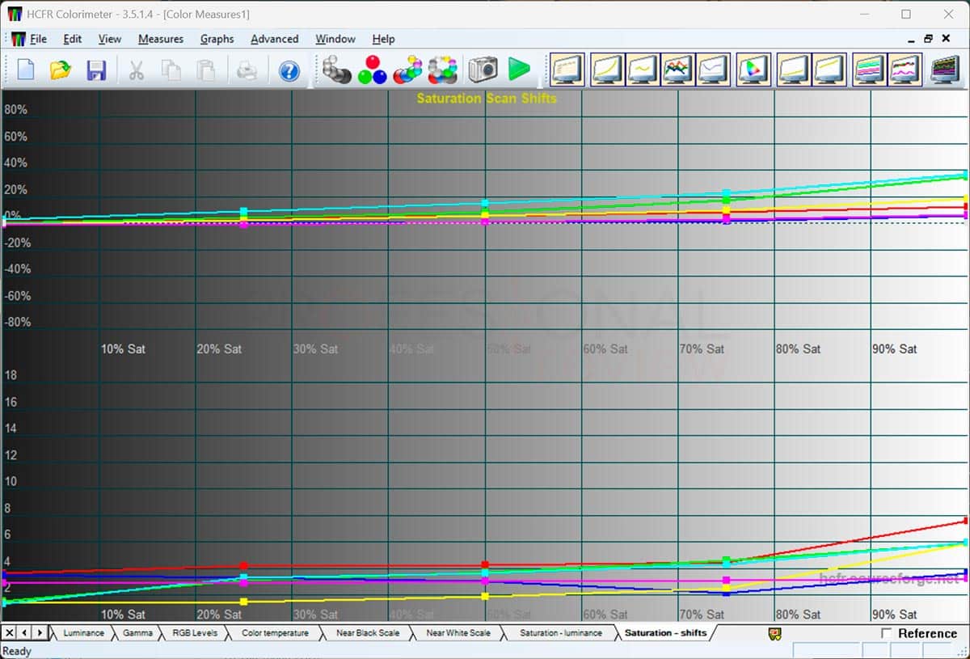Measure primaries with the red, green, blue spheres icon
The height and width of the screenshot is (659, 970).
[372, 70]
